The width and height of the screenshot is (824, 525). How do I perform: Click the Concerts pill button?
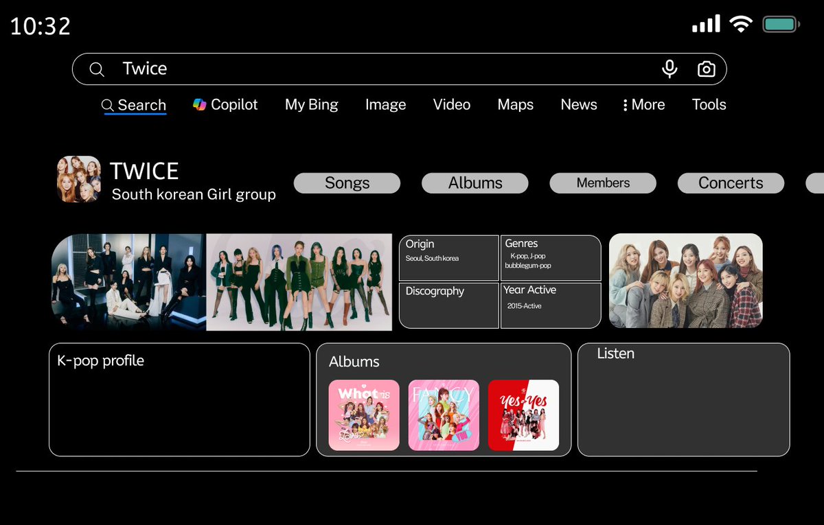coord(731,183)
